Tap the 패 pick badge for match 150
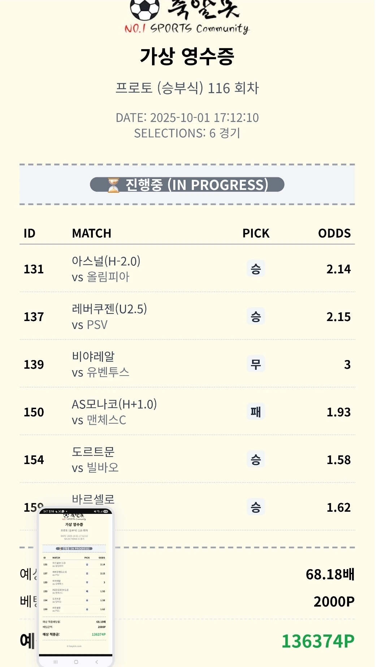The height and width of the screenshot is (667, 390). [x=256, y=412]
